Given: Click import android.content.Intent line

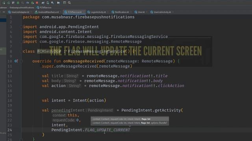Looking at the screenshot, I should pos(57,32).
